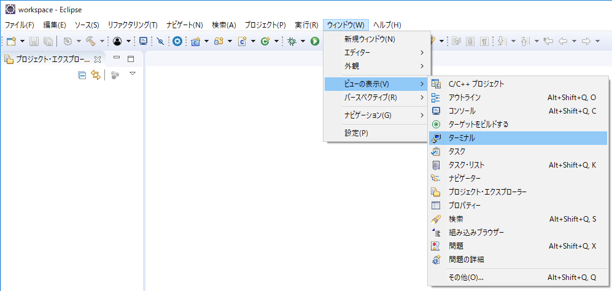Click the new source folder icon

click(219, 41)
